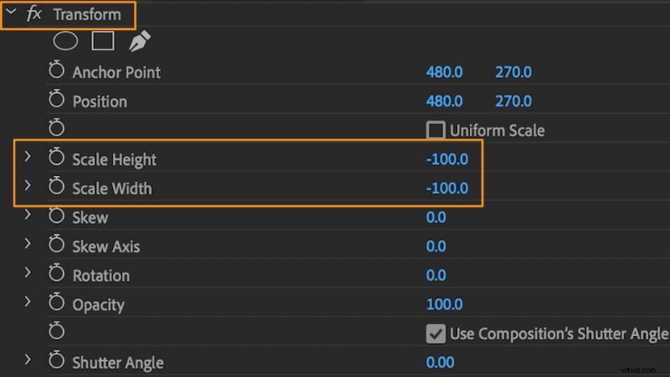
Task: Click the Scale Width value -100.0
Action: (447, 188)
